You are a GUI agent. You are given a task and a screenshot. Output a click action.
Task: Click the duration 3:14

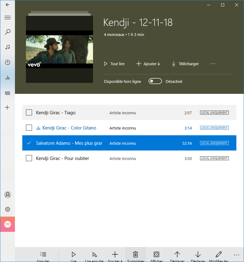pyautogui.click(x=188, y=128)
